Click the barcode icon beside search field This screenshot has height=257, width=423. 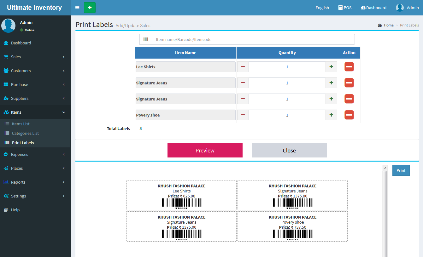click(146, 39)
